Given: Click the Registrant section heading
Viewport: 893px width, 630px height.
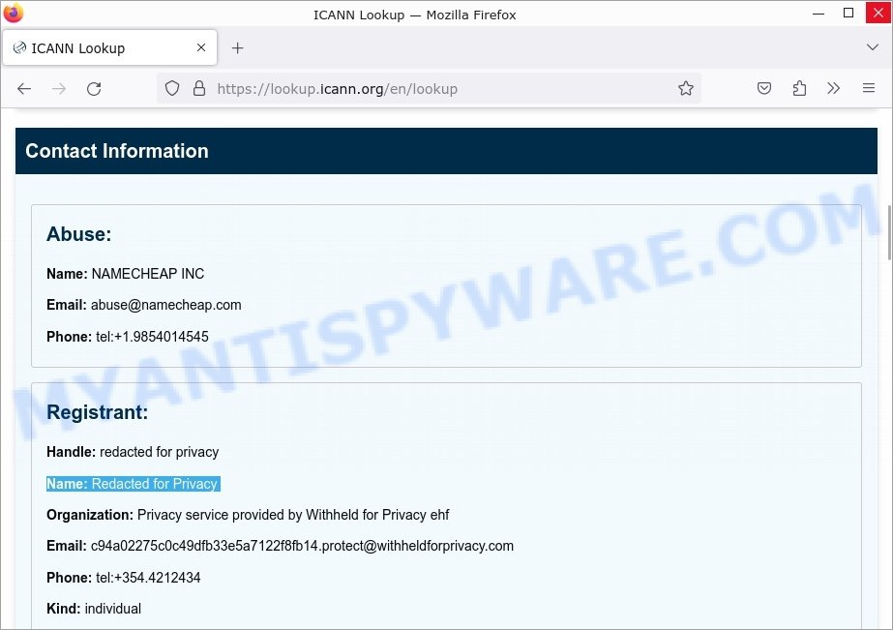Looking at the screenshot, I should coord(97,412).
